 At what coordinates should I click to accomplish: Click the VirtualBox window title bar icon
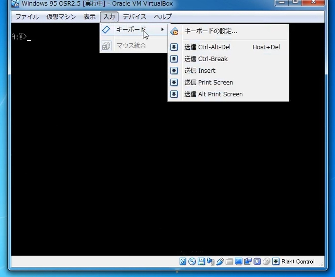coord(15,4)
